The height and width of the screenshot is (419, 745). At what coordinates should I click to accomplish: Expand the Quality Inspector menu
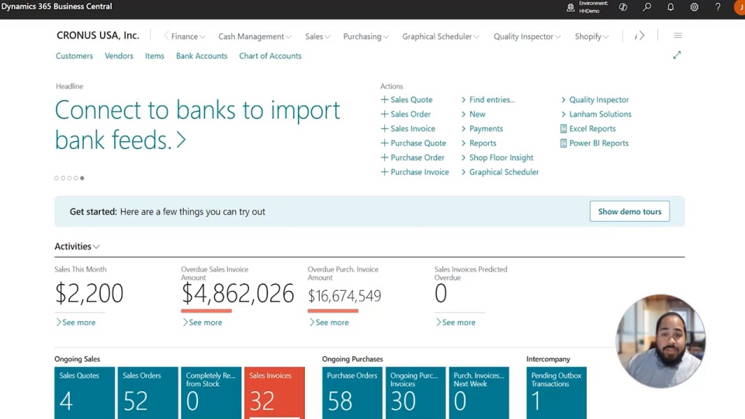pyautogui.click(x=527, y=36)
